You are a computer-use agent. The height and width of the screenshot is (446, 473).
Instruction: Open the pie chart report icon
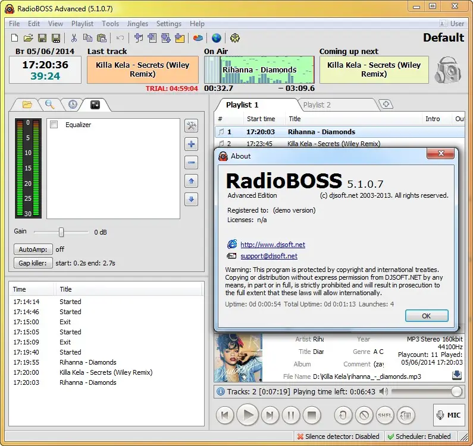tap(198, 38)
